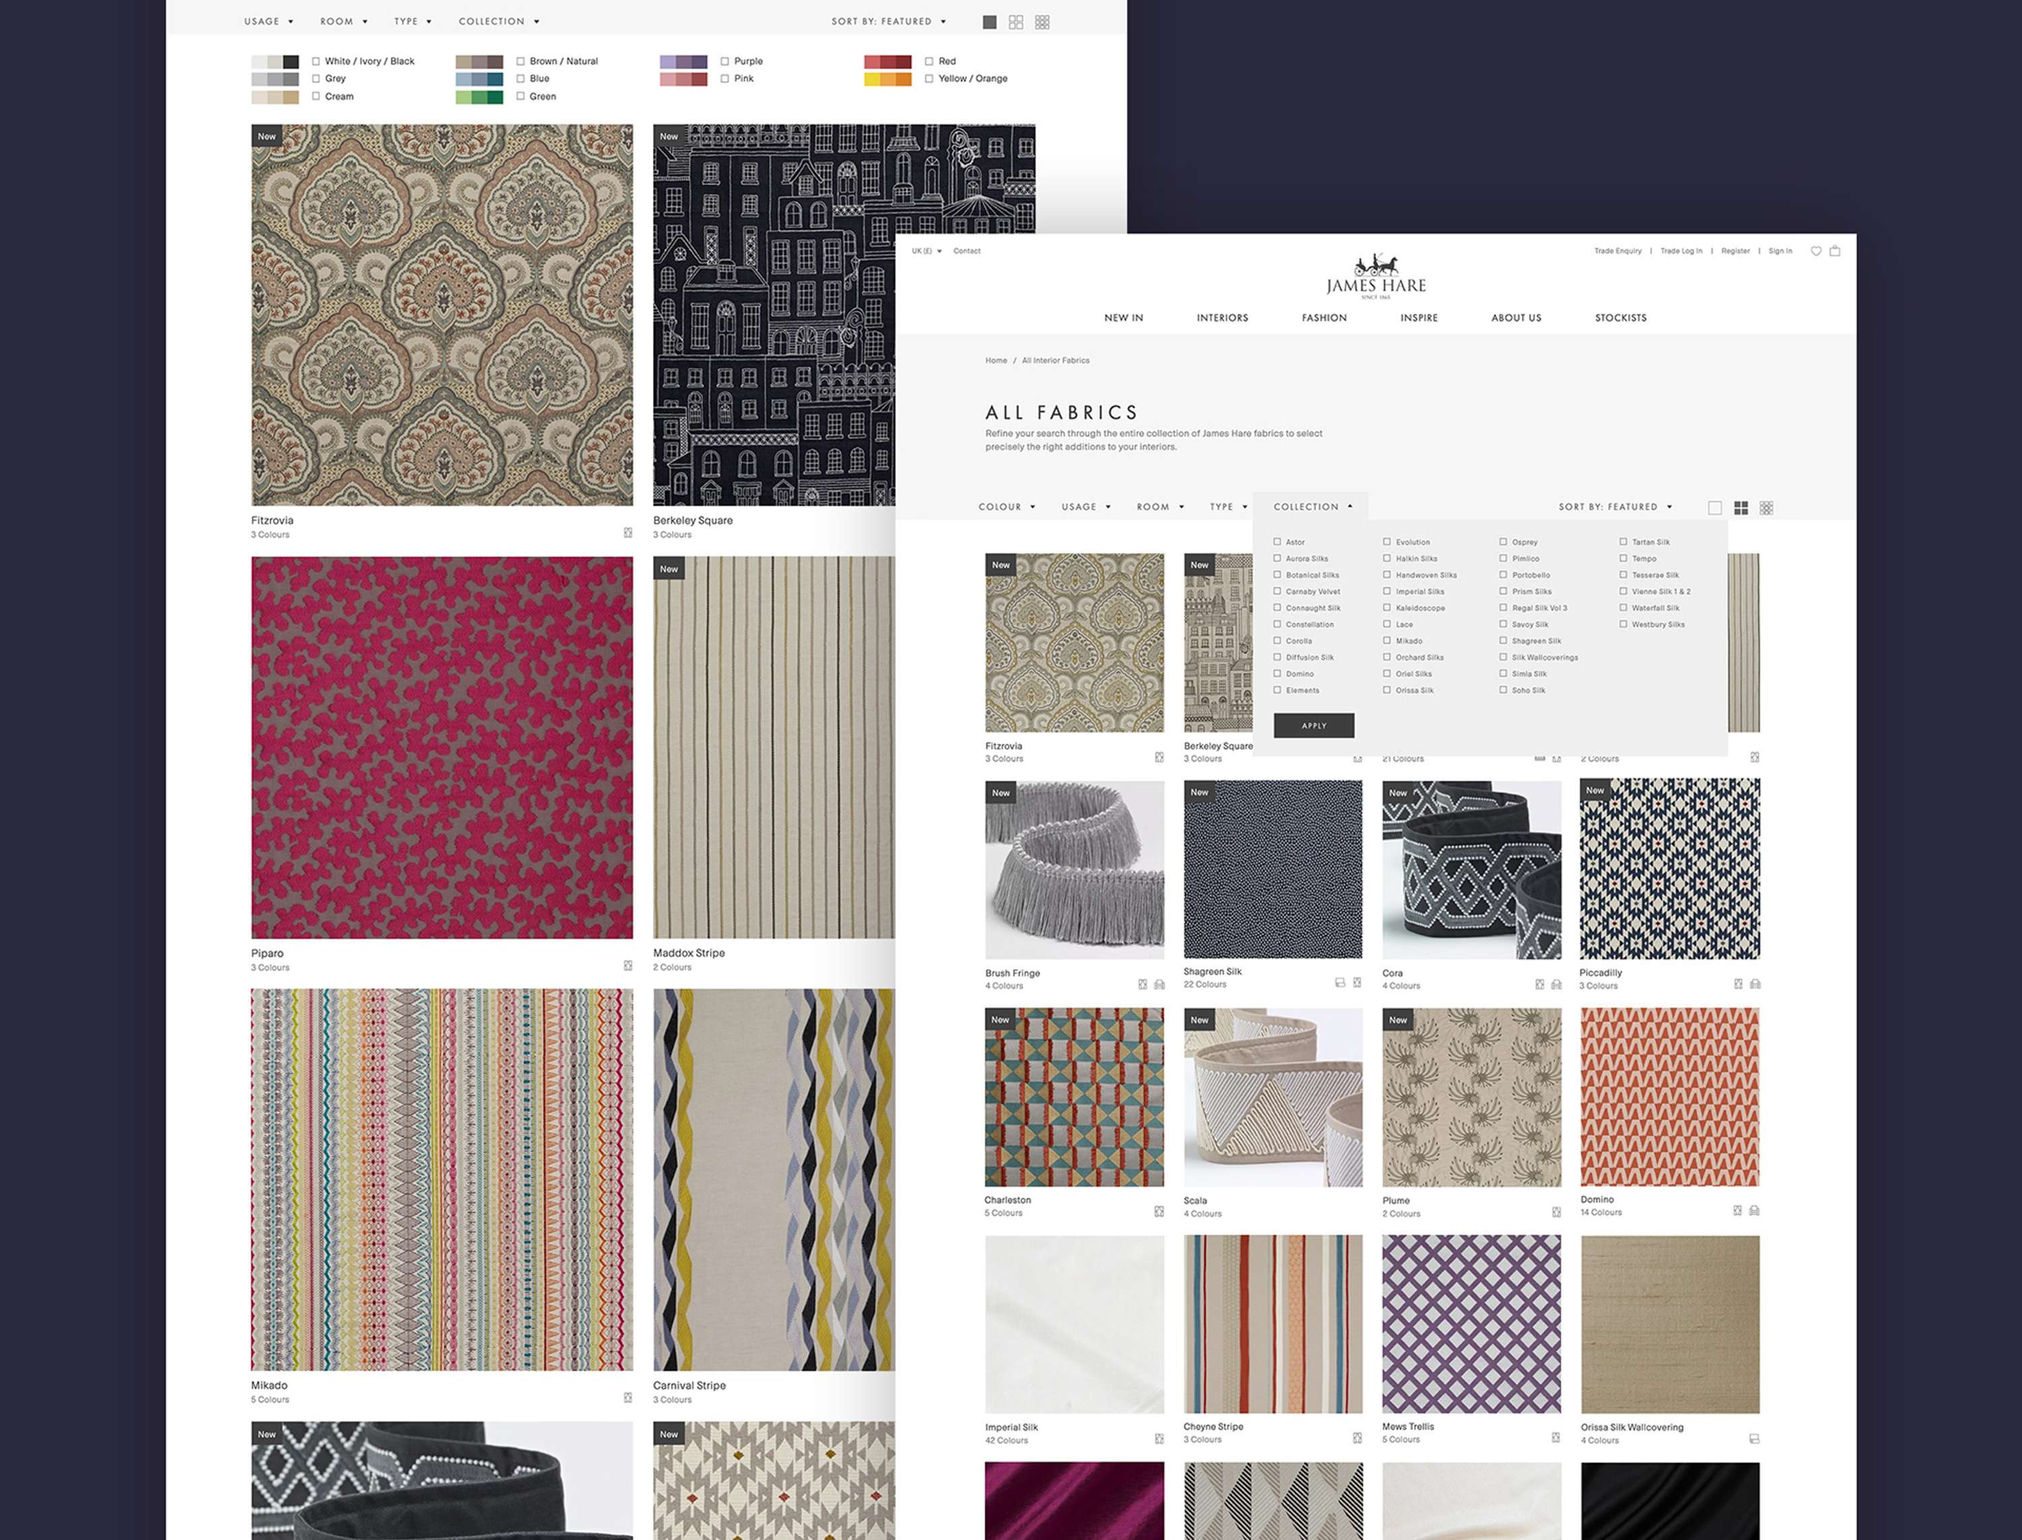Open the wishlist heart icon in the header

click(x=1816, y=251)
